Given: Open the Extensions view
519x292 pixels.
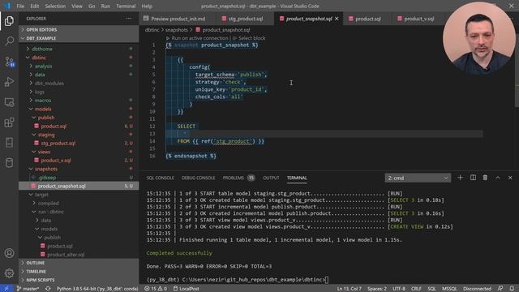Looking at the screenshot, I should tap(9, 122).
